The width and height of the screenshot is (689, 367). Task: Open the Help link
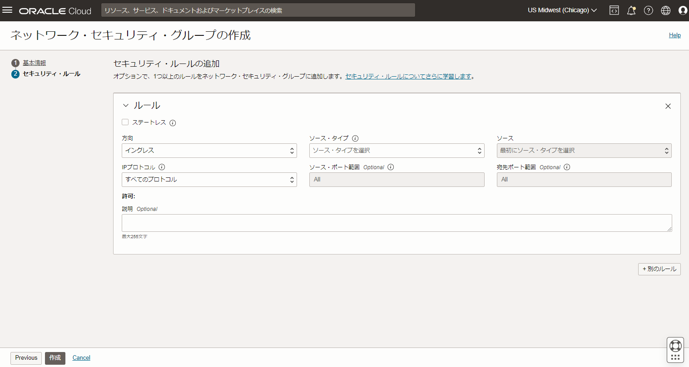click(x=675, y=35)
